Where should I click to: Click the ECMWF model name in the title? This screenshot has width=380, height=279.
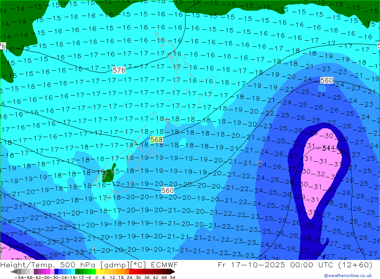coord(164,265)
